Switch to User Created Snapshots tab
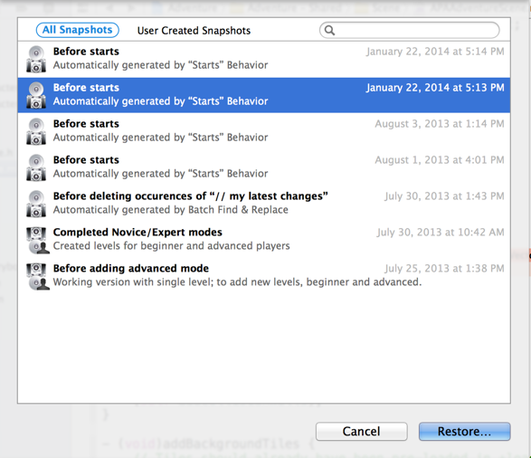Viewport: 531px width, 458px height. pos(194,31)
